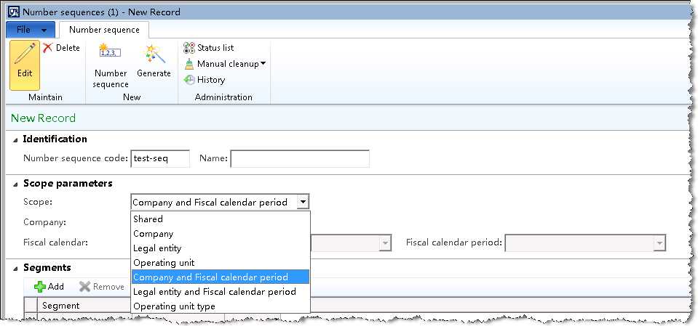Click the Dynamics AX window icon
Image resolution: width=698 pixels, height=326 pixels.
[x=14, y=11]
